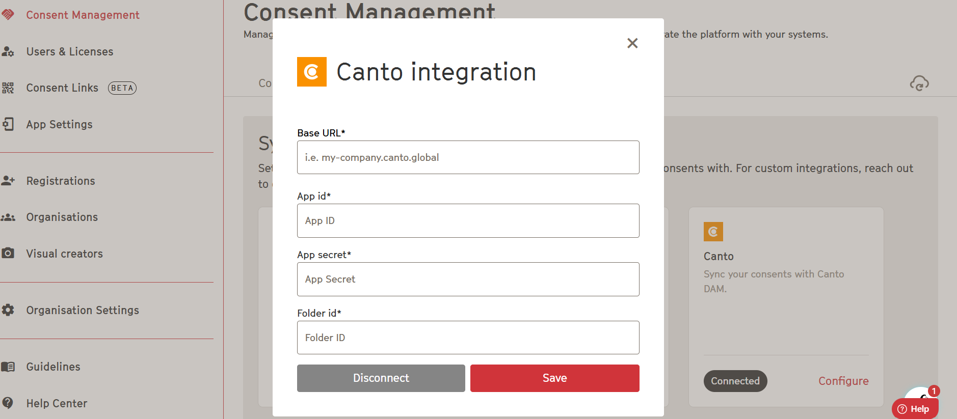Open Visual creators section

click(x=65, y=254)
